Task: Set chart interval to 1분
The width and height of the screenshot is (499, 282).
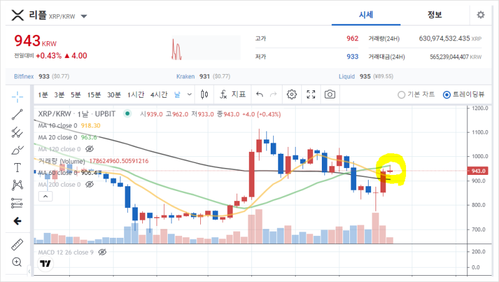Action: [x=43, y=95]
